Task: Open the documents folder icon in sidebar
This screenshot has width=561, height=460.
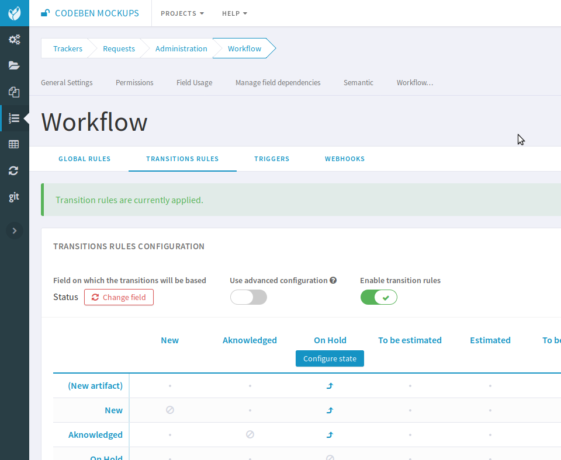Action: (14, 65)
